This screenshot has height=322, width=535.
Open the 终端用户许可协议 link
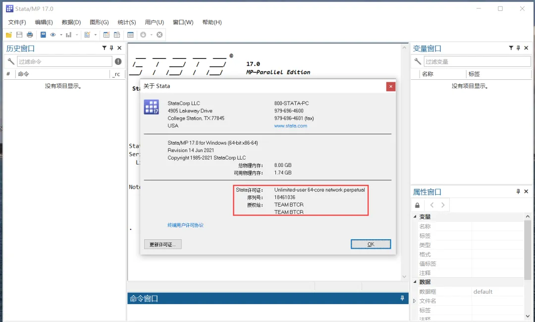click(186, 225)
